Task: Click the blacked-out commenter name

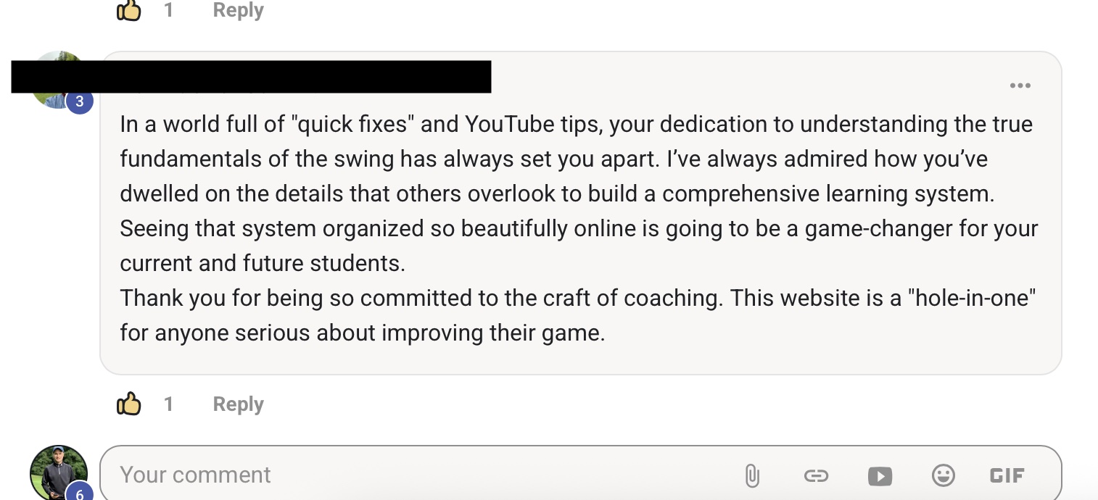Action: tap(251, 77)
